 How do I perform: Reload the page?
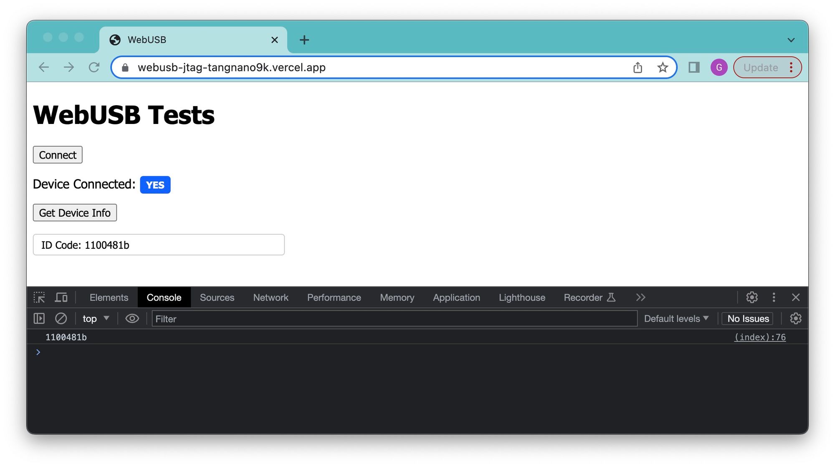(x=94, y=68)
